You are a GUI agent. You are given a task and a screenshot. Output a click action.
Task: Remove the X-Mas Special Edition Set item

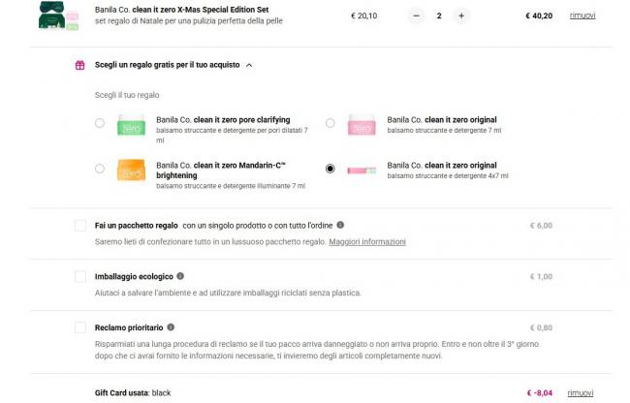point(582,15)
